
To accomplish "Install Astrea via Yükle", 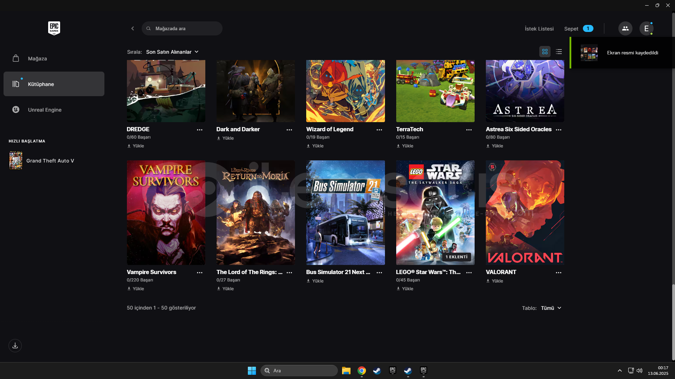I will tap(495, 146).
